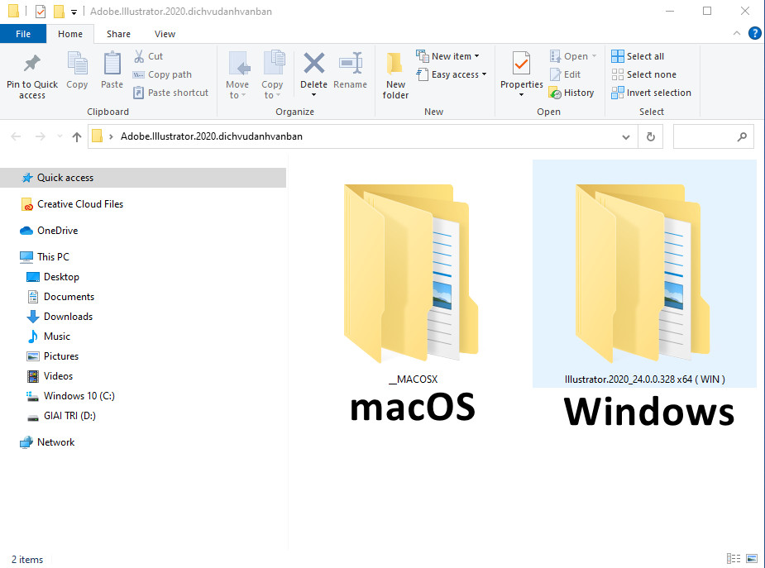Switch to the View ribbon tab

point(165,34)
